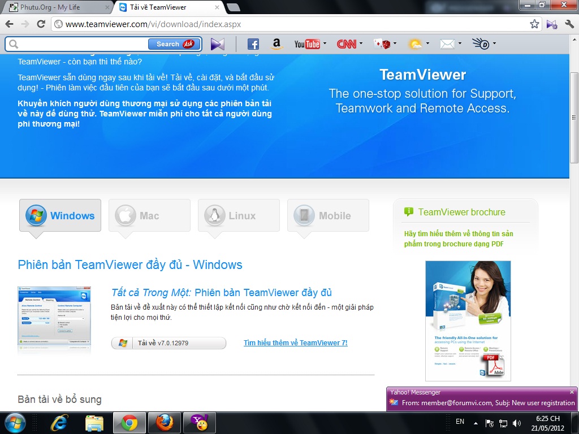This screenshot has height=434, width=579.
Task: Bookmark this page with the star icon
Action: click(x=534, y=24)
